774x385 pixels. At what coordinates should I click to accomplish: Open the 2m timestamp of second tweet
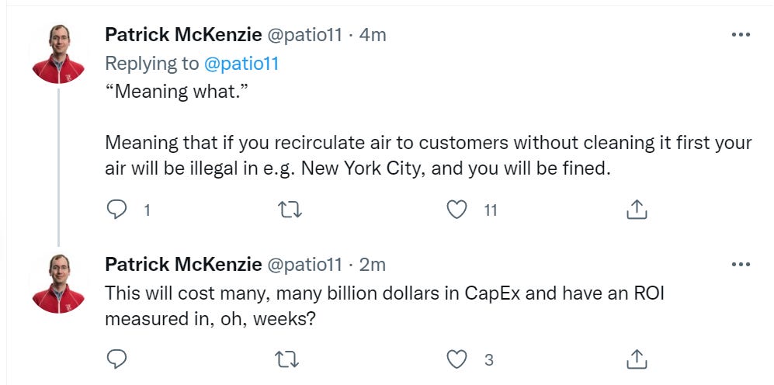(x=373, y=265)
